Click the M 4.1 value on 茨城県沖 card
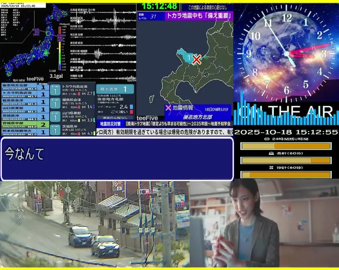Image resolution: width=339 pixels, height=270 pixels. point(87,133)
